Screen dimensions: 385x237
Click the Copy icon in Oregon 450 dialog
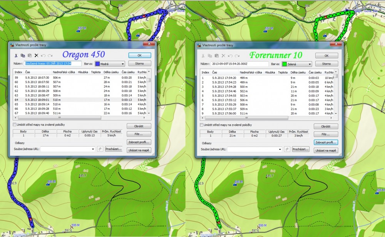coord(23,55)
